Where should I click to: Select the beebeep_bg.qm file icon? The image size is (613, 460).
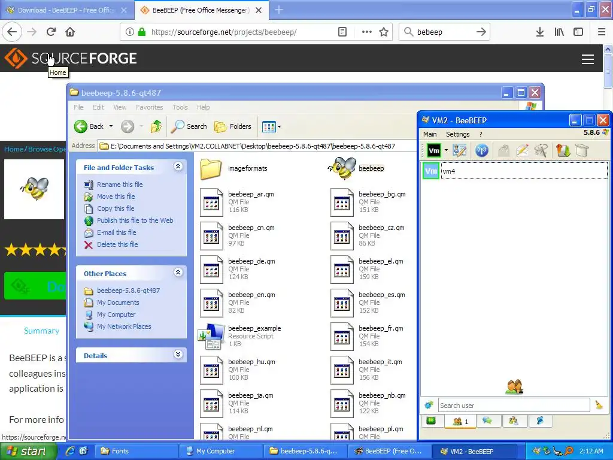tap(342, 202)
